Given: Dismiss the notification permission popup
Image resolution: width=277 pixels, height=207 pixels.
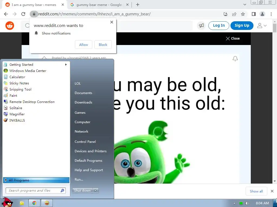Looking at the screenshot, I should pyautogui.click(x=112, y=22).
